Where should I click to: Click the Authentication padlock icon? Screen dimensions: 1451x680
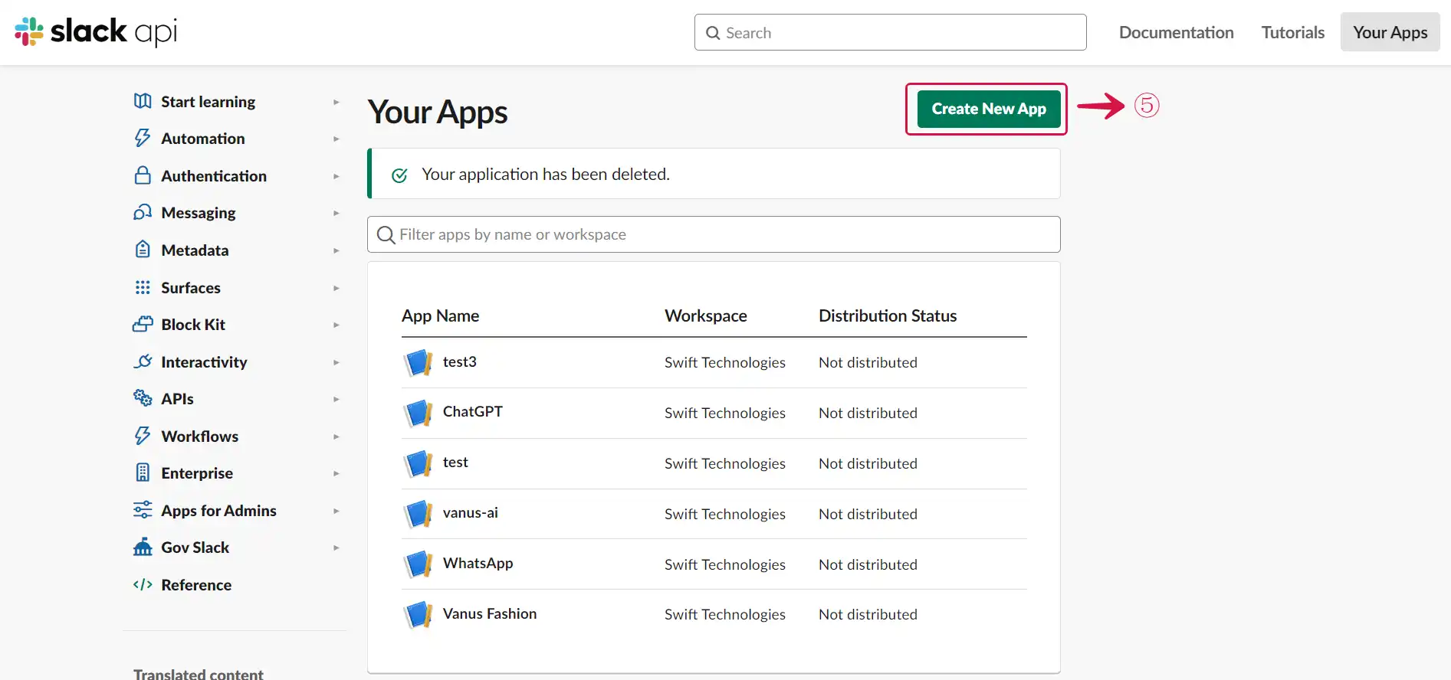[143, 175]
